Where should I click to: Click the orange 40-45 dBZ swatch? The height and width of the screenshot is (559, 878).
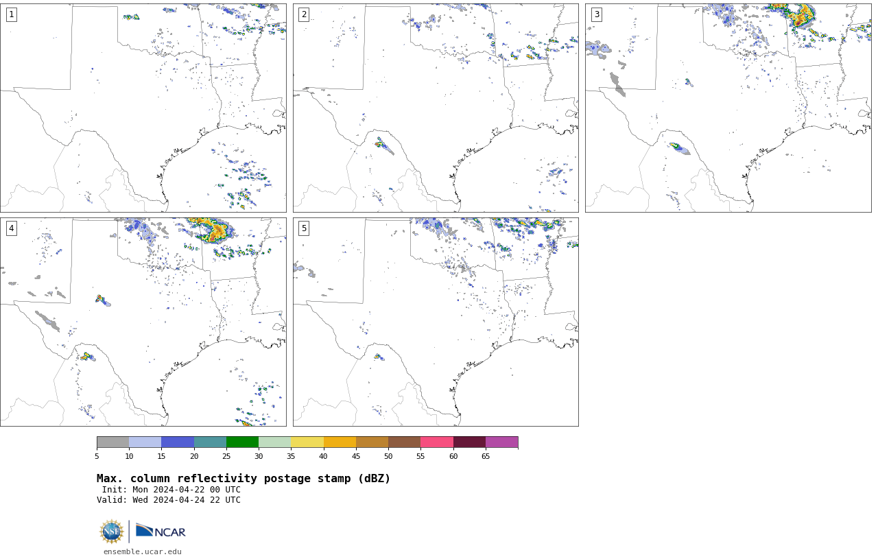(x=340, y=442)
